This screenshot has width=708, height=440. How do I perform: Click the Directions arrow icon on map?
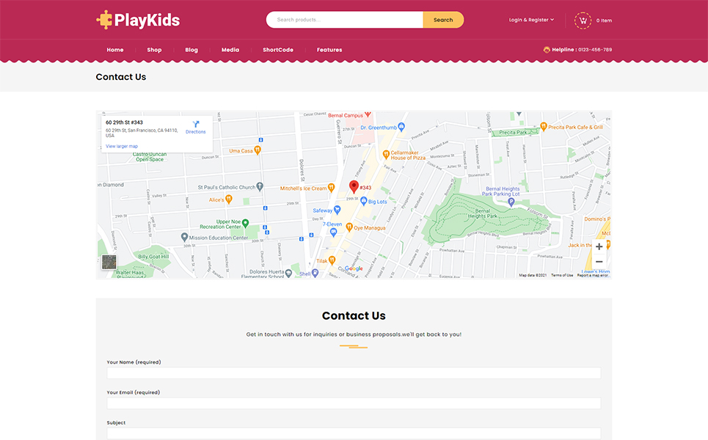pos(195,124)
